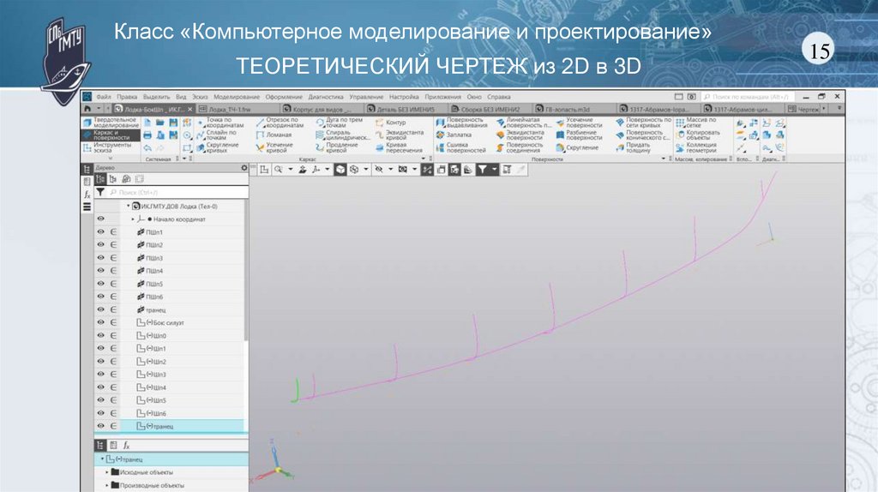Toggle visibility eye for Шп2
Image resolution: width=878 pixels, height=492 pixels.
[101, 361]
